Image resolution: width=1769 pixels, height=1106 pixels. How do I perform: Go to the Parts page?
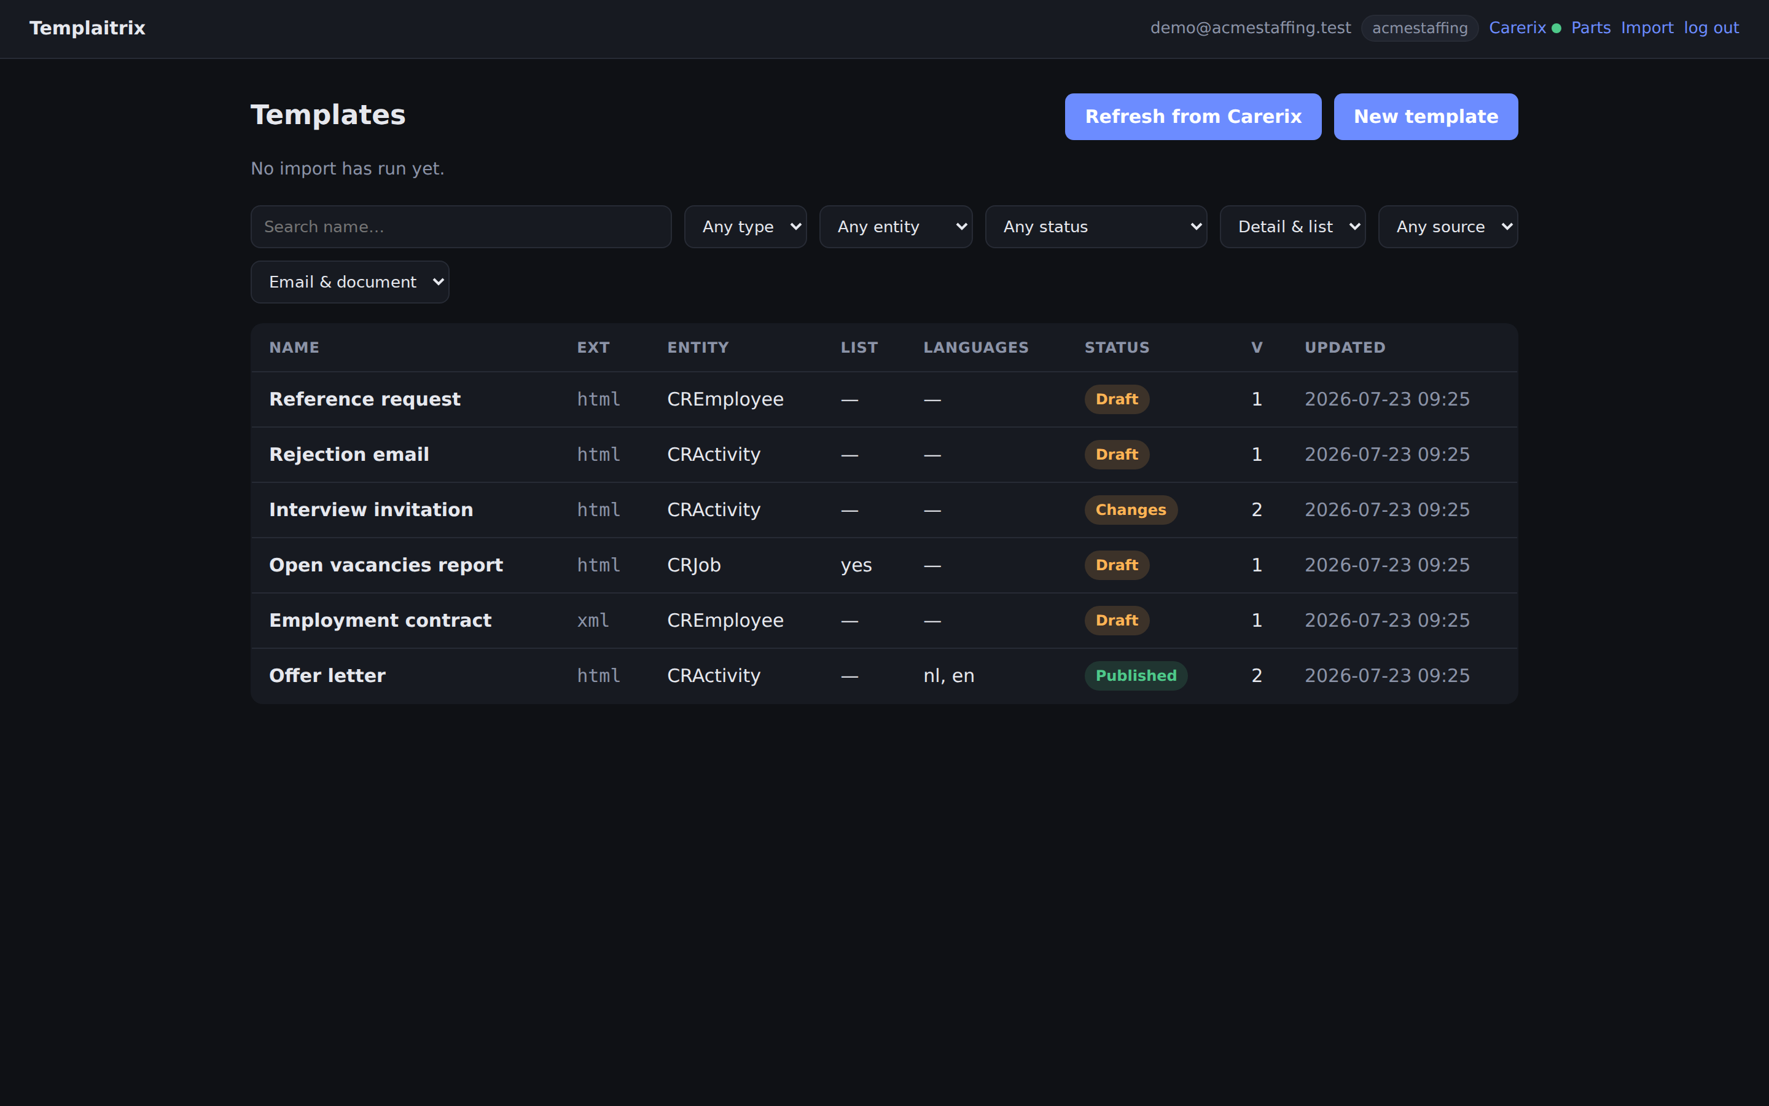click(x=1591, y=28)
